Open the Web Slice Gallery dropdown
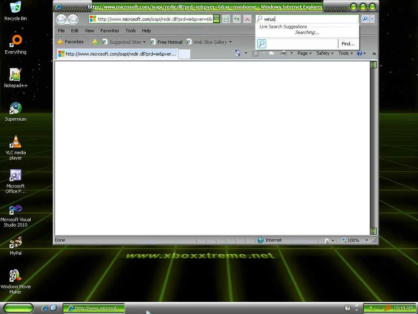This screenshot has height=314, width=418. click(209, 42)
